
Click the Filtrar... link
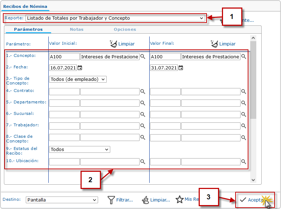[x=125, y=200]
